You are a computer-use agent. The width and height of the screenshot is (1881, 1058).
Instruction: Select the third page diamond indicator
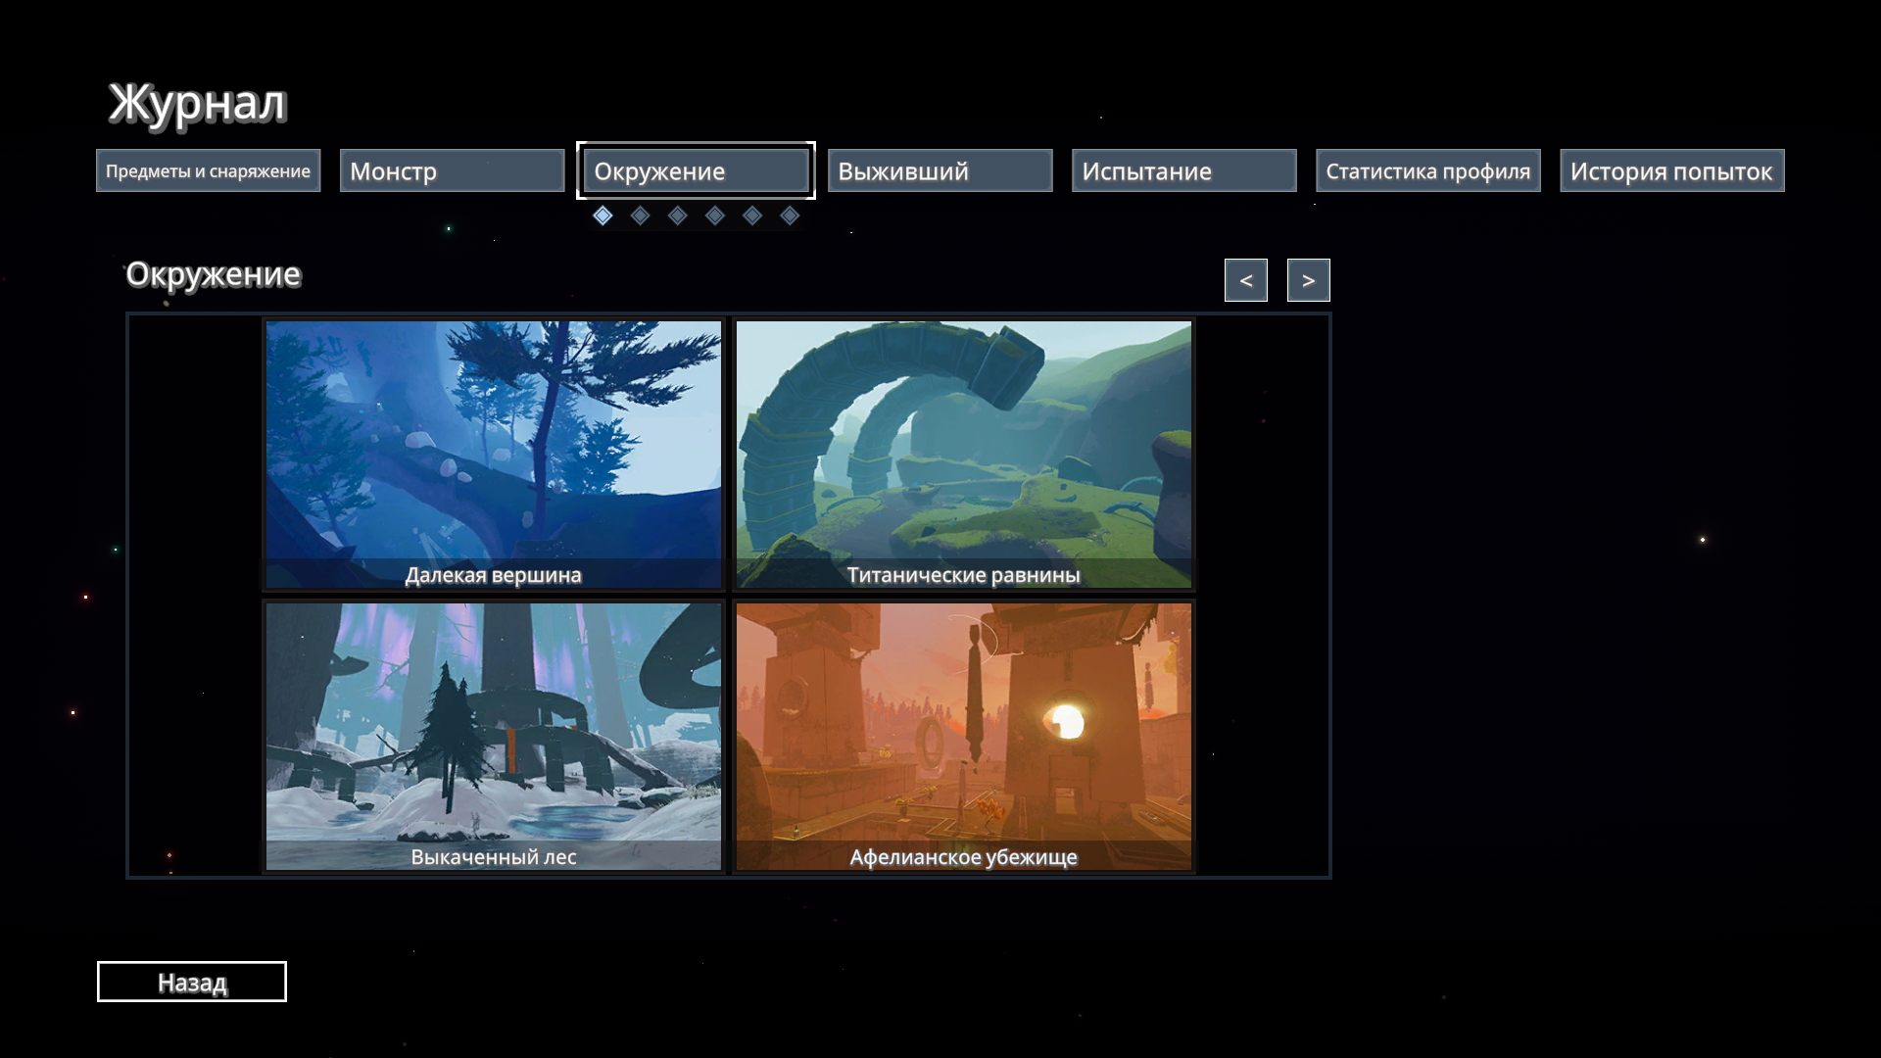(x=678, y=216)
